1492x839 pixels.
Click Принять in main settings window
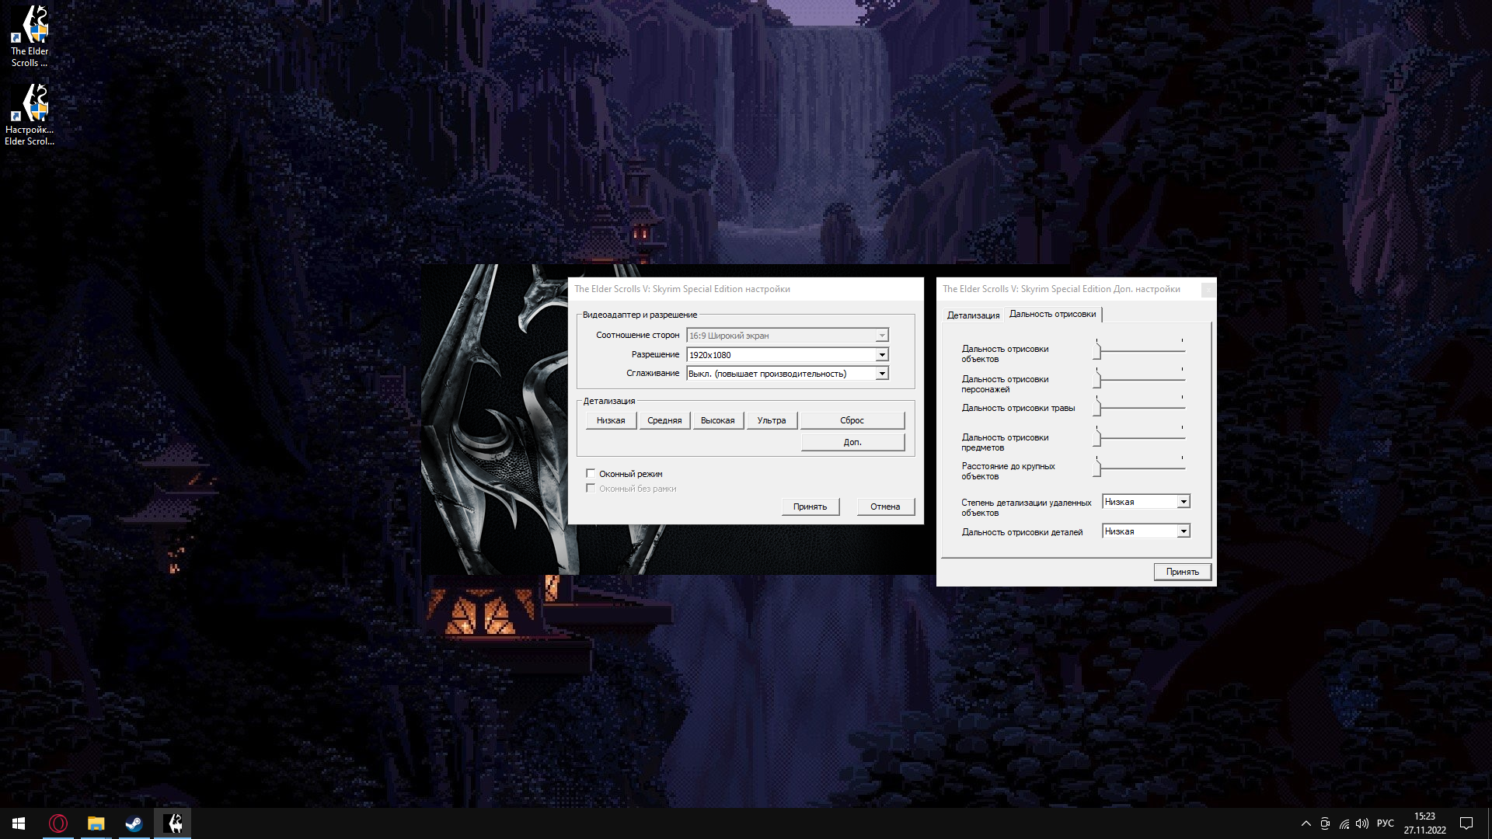tap(810, 507)
